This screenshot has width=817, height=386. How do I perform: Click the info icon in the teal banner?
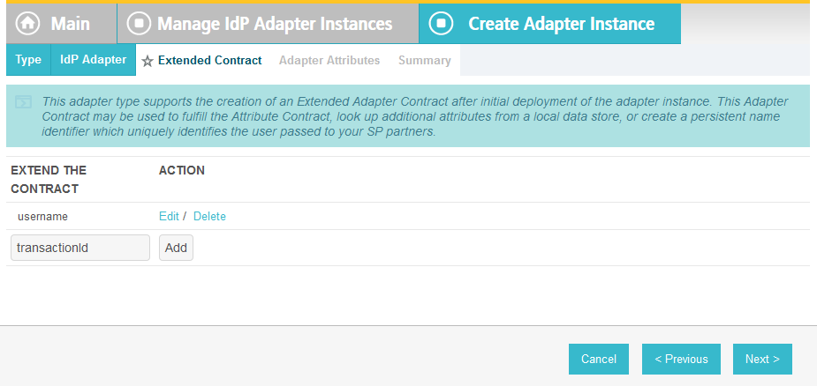(x=24, y=102)
